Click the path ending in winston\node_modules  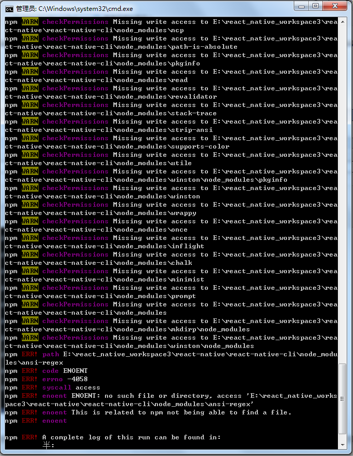[x=129, y=346]
